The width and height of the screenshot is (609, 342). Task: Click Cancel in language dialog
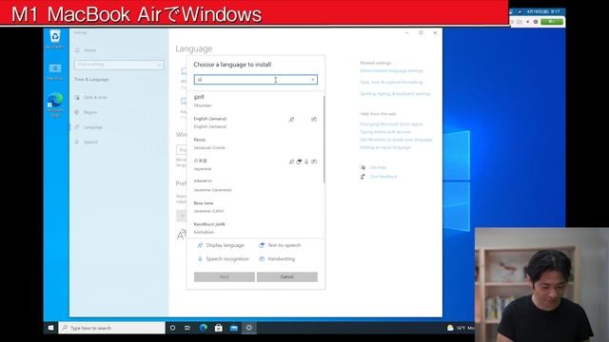tap(287, 276)
